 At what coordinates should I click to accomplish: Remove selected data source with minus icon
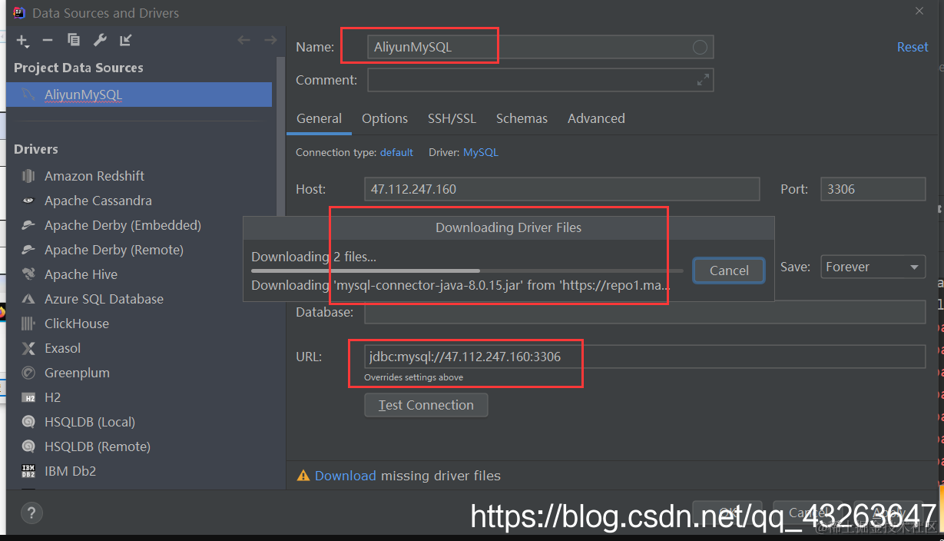48,40
